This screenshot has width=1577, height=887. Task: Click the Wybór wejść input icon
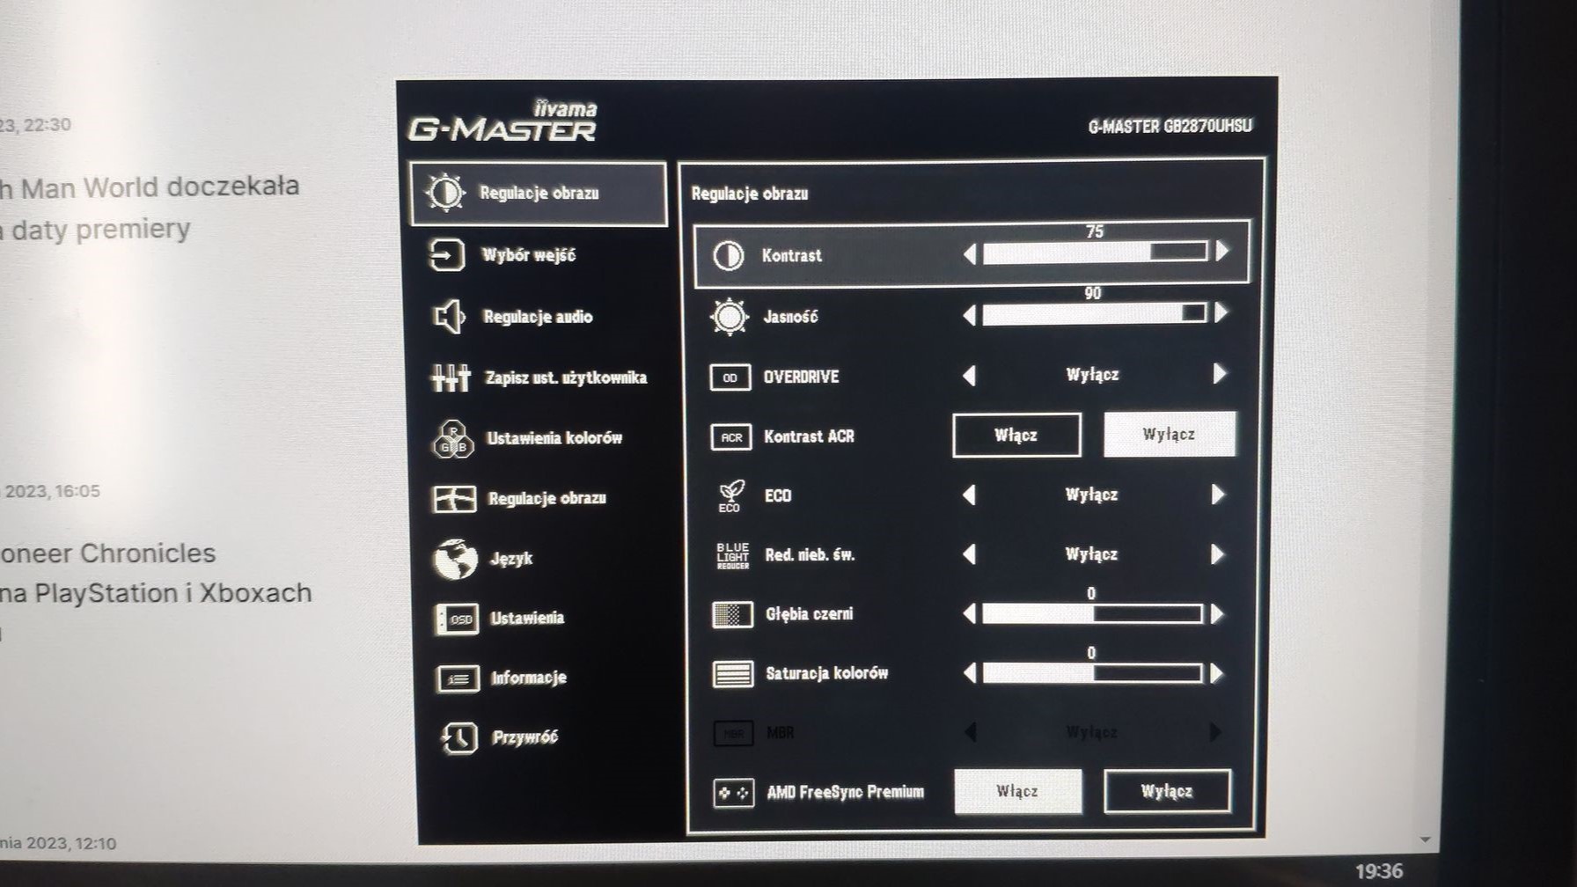(x=446, y=255)
